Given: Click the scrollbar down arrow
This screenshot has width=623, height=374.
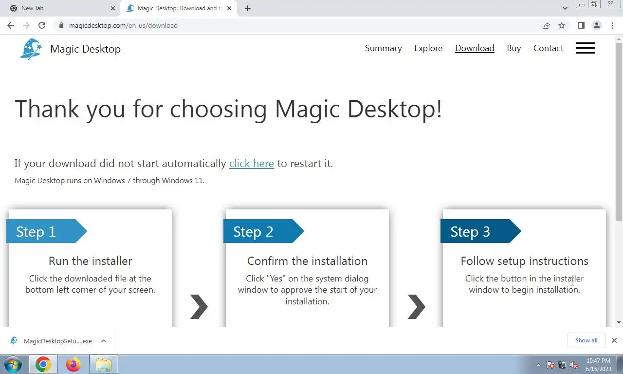Looking at the screenshot, I should 619,322.
